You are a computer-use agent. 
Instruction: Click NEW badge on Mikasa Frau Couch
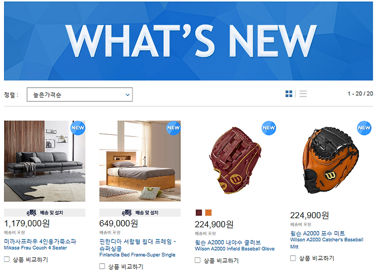[x=78, y=127]
